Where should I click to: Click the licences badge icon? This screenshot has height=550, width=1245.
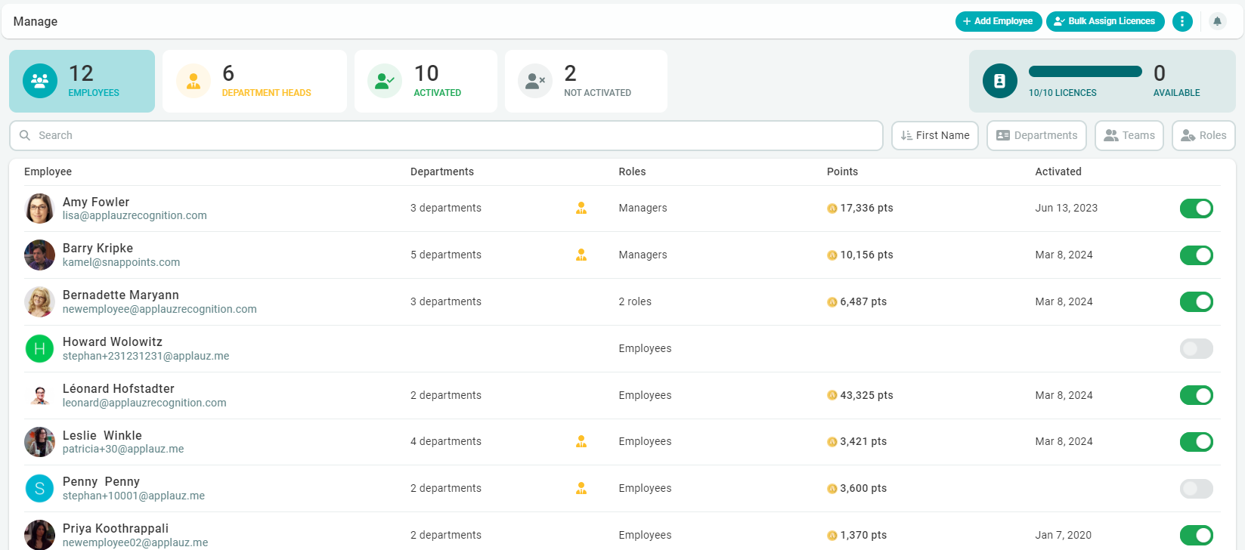tap(999, 81)
